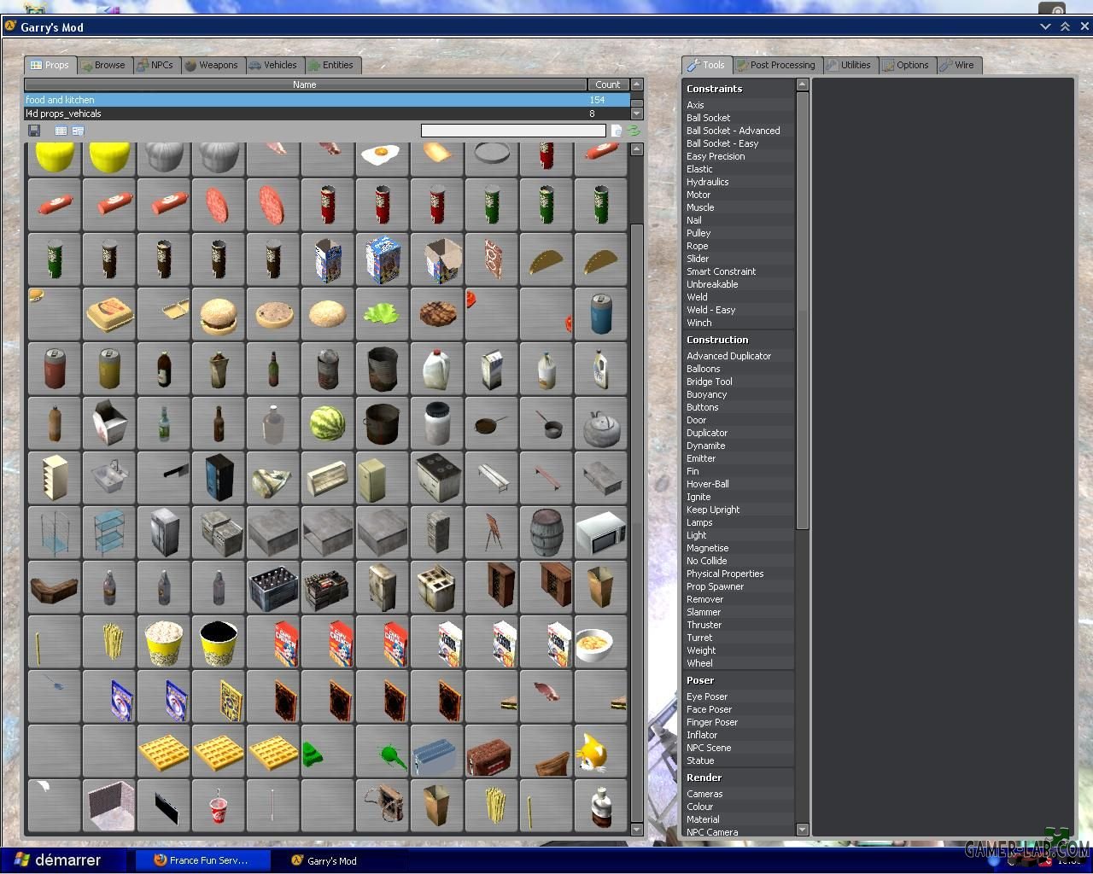Switch to the Utilities tab

[x=850, y=65]
